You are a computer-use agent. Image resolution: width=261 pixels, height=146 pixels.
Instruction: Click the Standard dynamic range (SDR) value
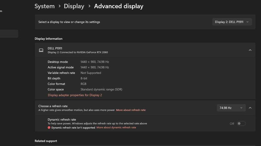click(101, 89)
